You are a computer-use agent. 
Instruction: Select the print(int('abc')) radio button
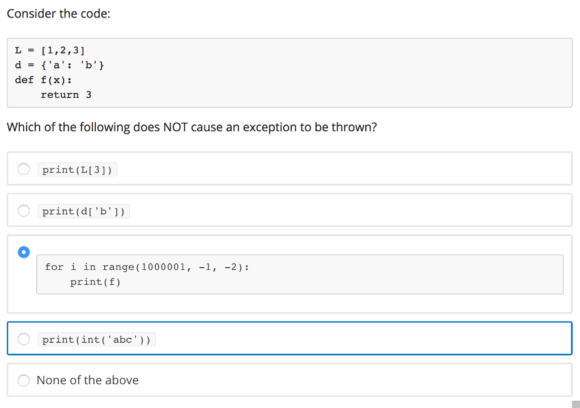[x=24, y=339]
